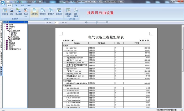Click the 消防 purple book icon
Screen dimensions: 184x111
point(7,41)
